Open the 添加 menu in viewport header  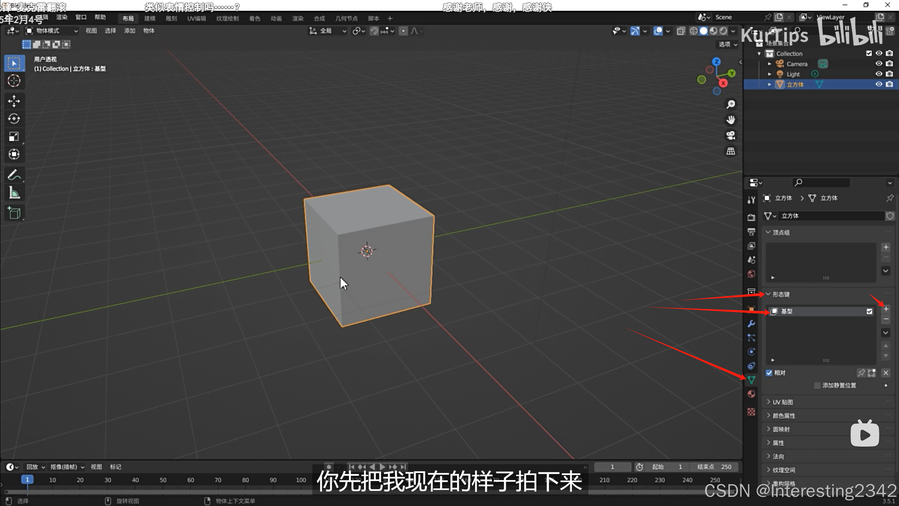(x=129, y=31)
